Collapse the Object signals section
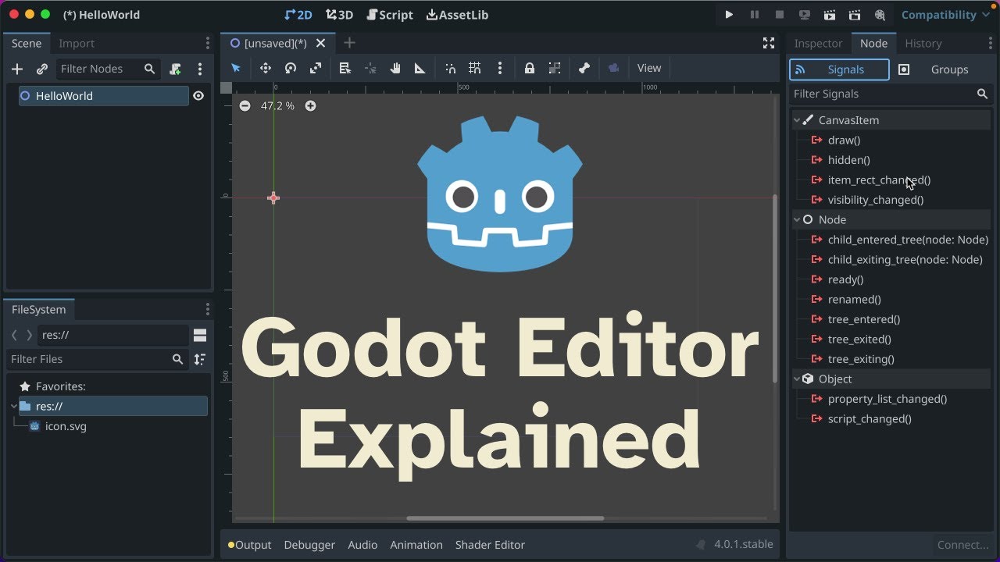Viewport: 1000px width, 562px height. click(x=798, y=379)
